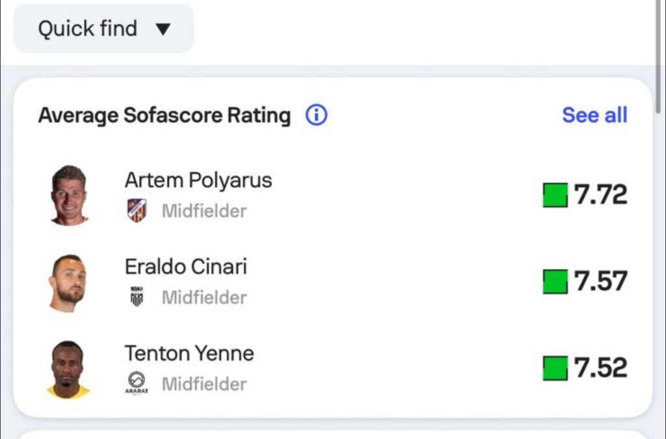Screen dimensions: 666x439
Task: Click the green 7.57 rating badge
Action: pos(585,281)
